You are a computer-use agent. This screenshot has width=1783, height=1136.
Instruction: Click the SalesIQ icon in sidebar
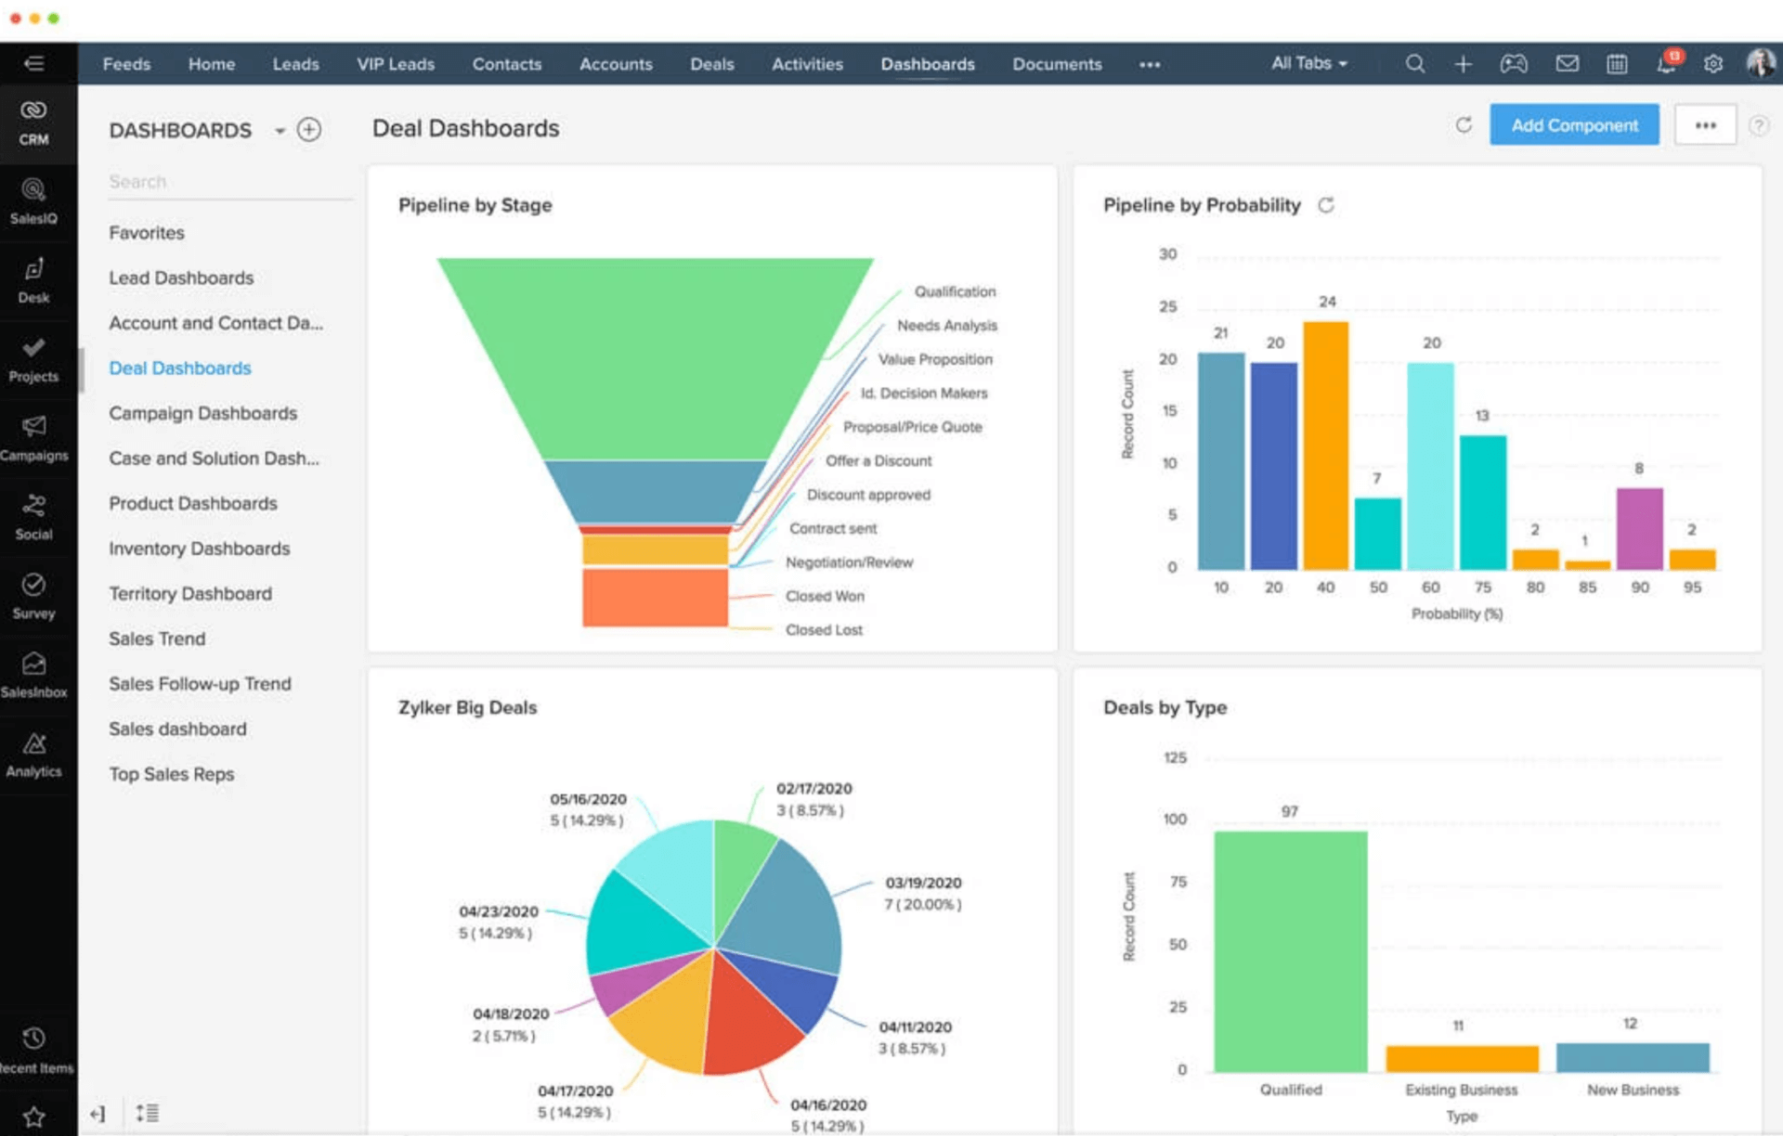click(35, 188)
